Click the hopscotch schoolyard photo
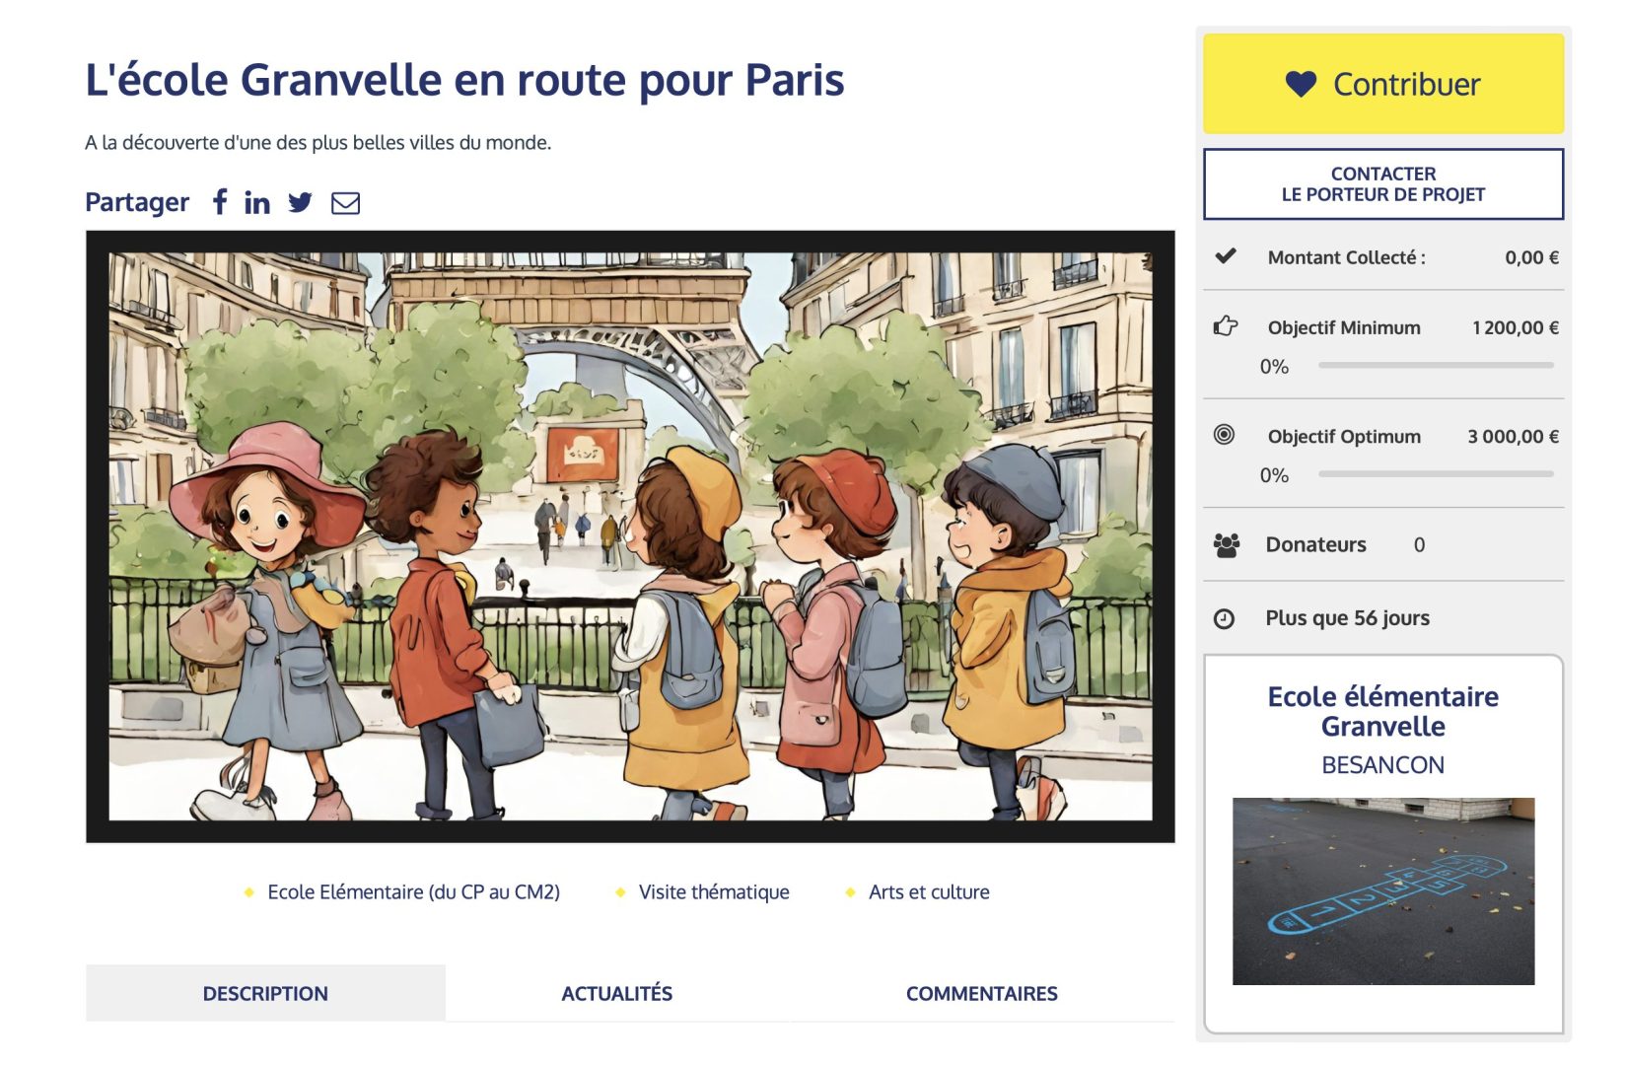Screen dimensions: 1625x1065 [1382, 890]
